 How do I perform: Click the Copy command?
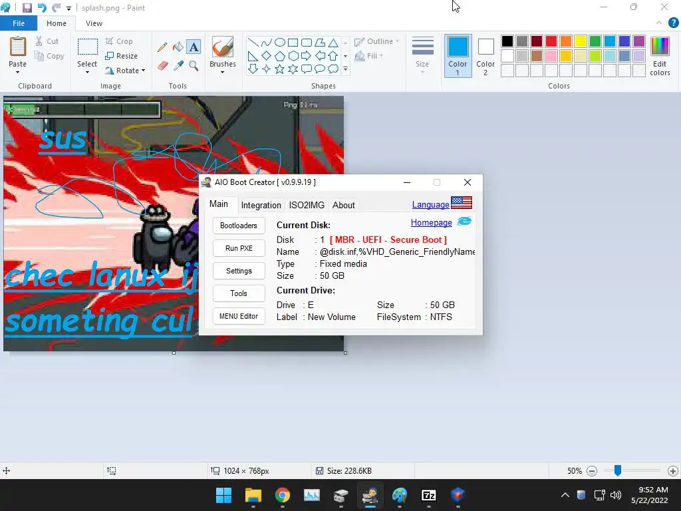point(49,56)
